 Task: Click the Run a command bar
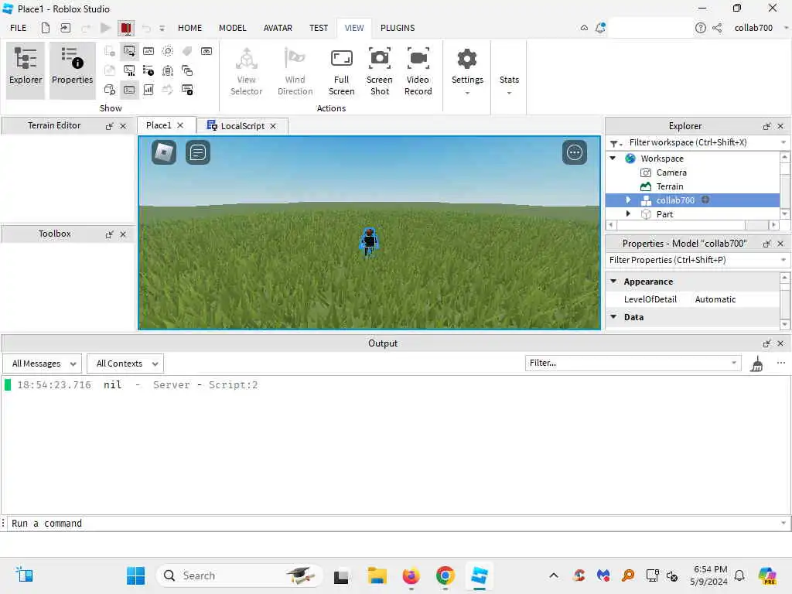coord(394,524)
